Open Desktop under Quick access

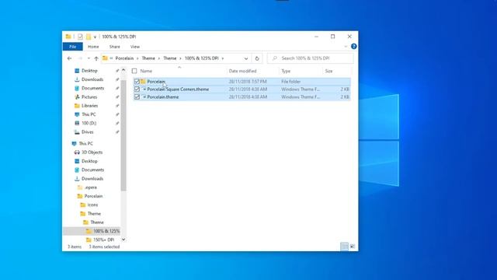[x=89, y=71]
